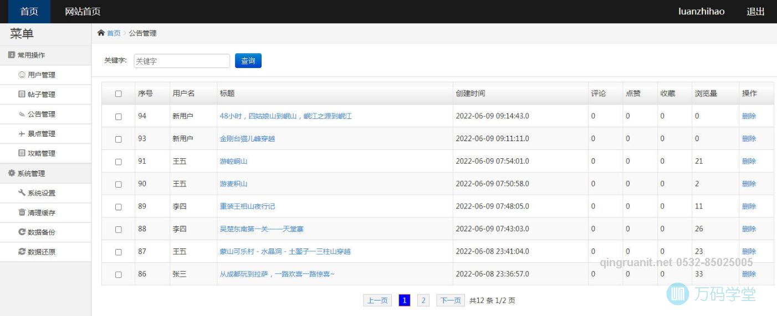The image size is (777, 316).
Task: Collapse the 常用操作 menu section
Action: pyautogui.click(x=45, y=55)
